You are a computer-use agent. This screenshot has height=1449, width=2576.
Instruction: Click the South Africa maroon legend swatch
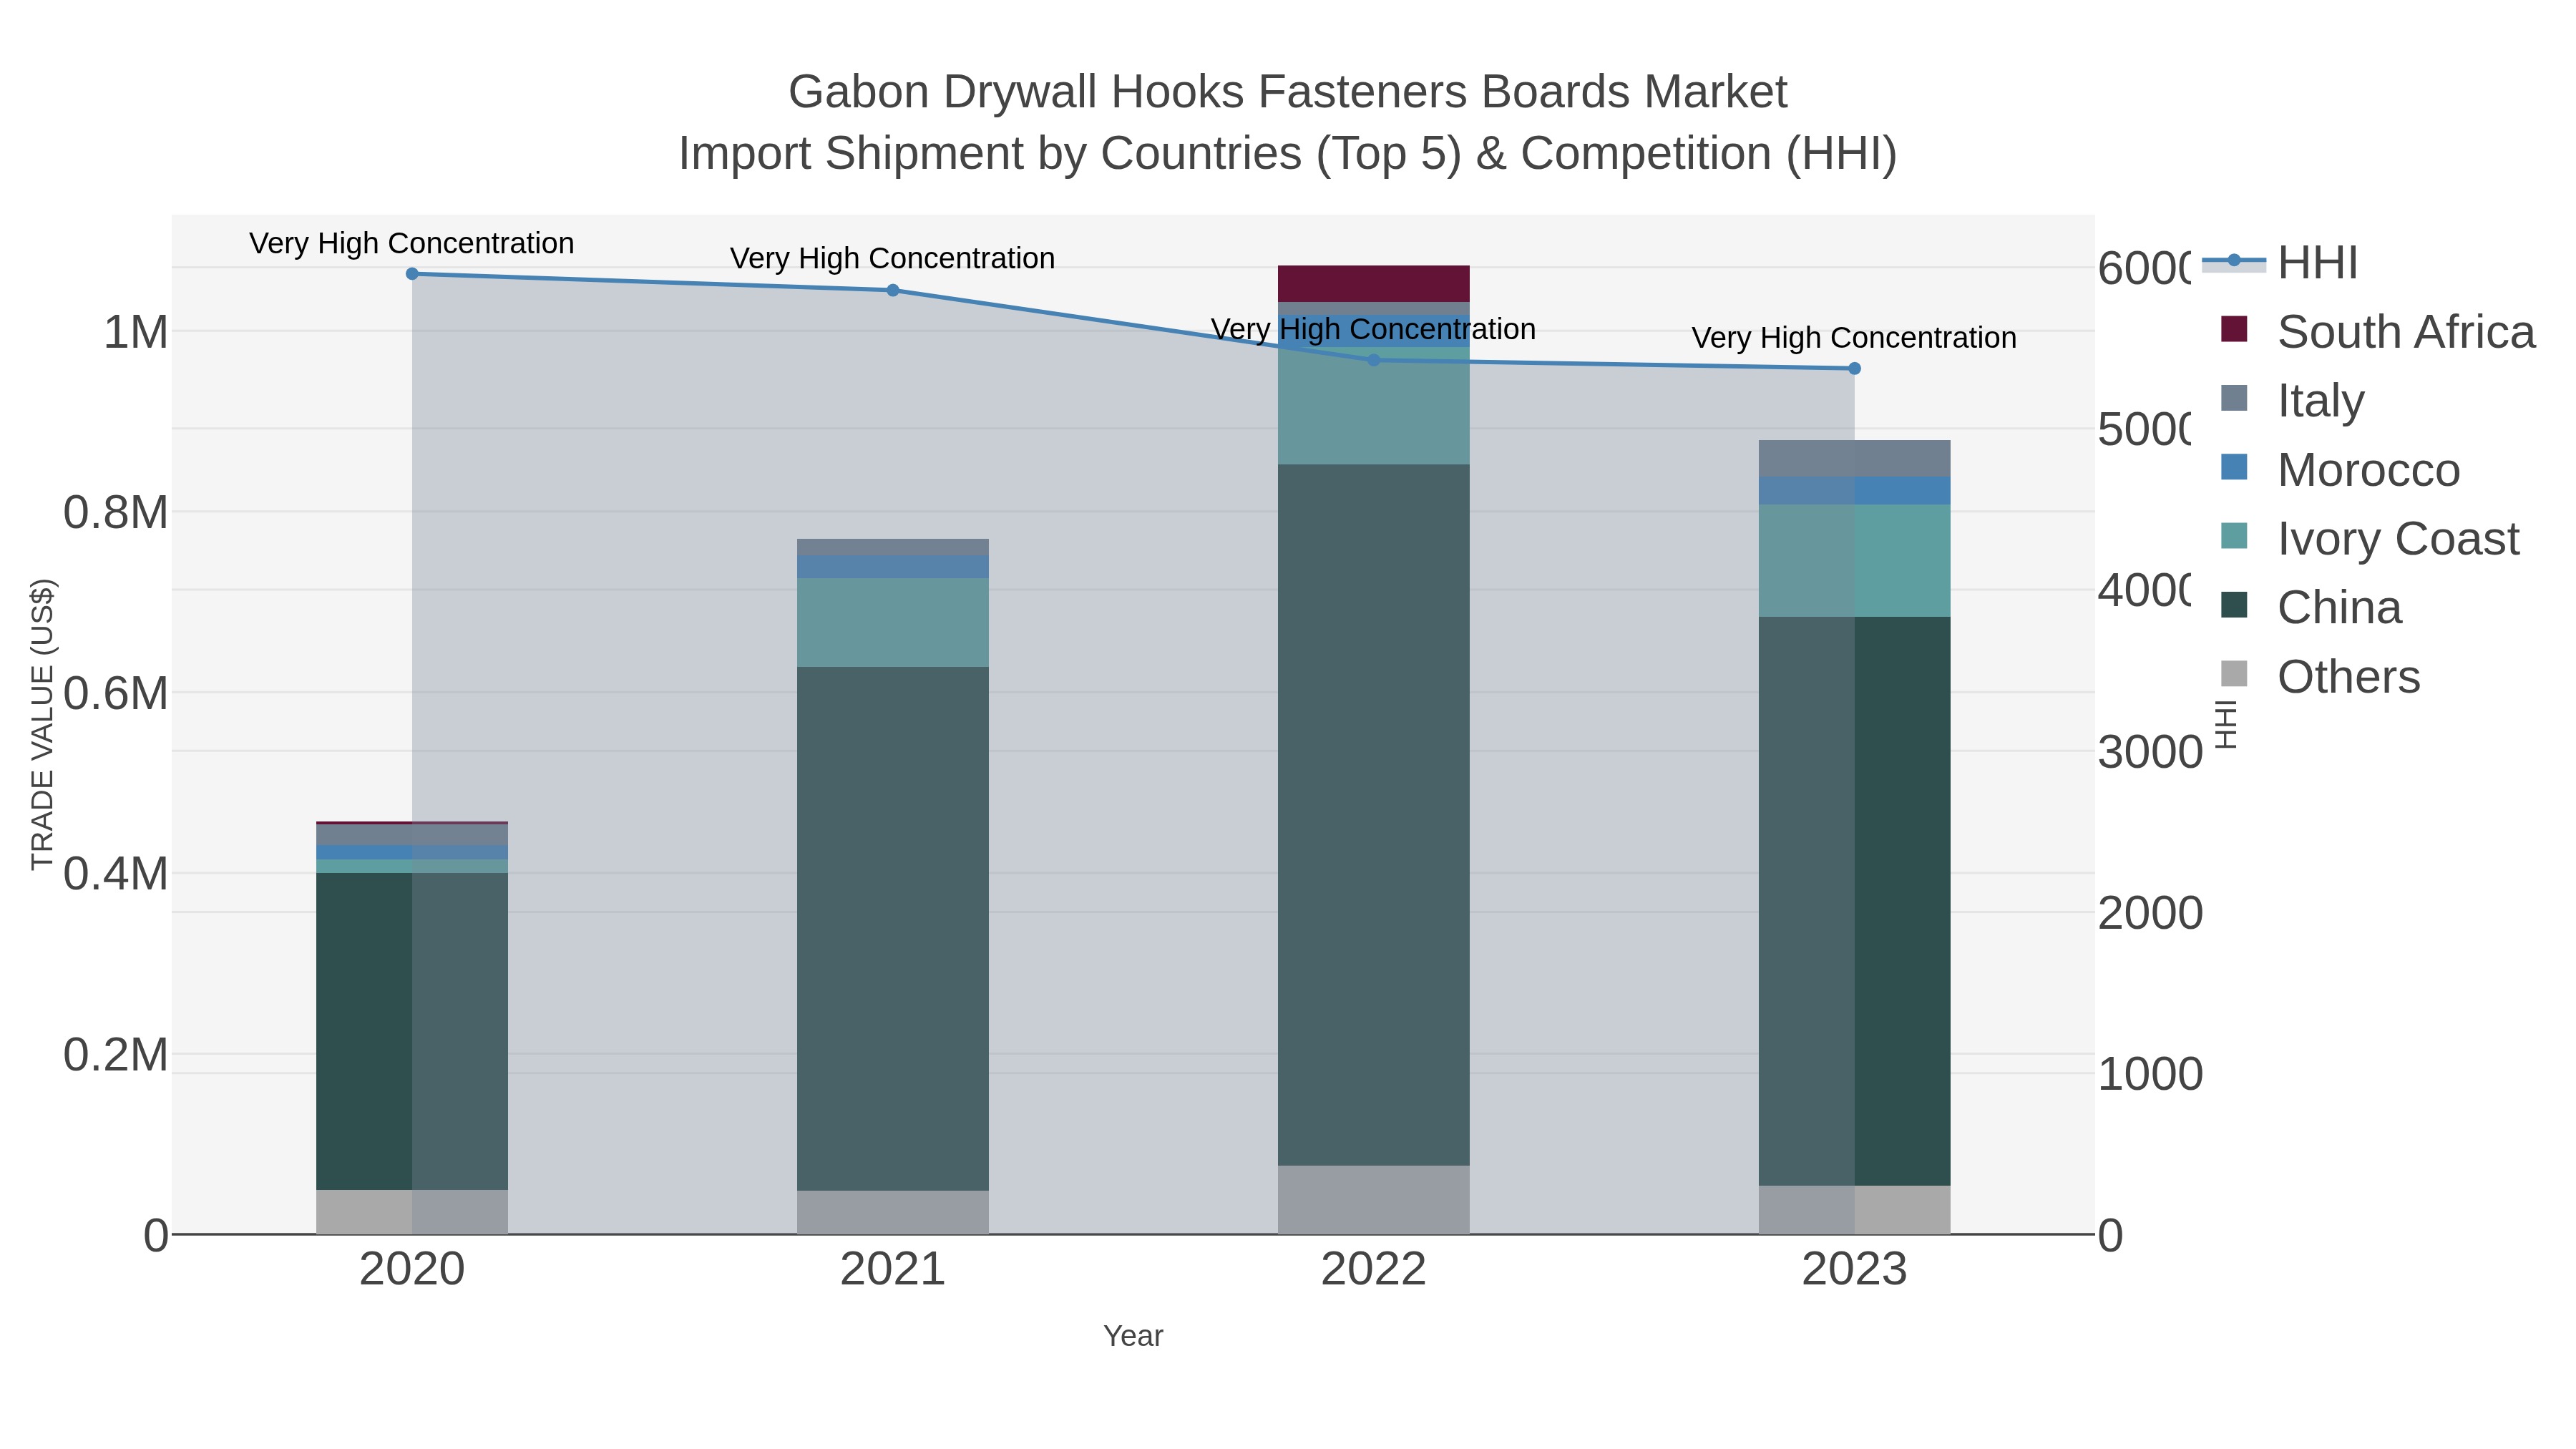[x=2234, y=329]
